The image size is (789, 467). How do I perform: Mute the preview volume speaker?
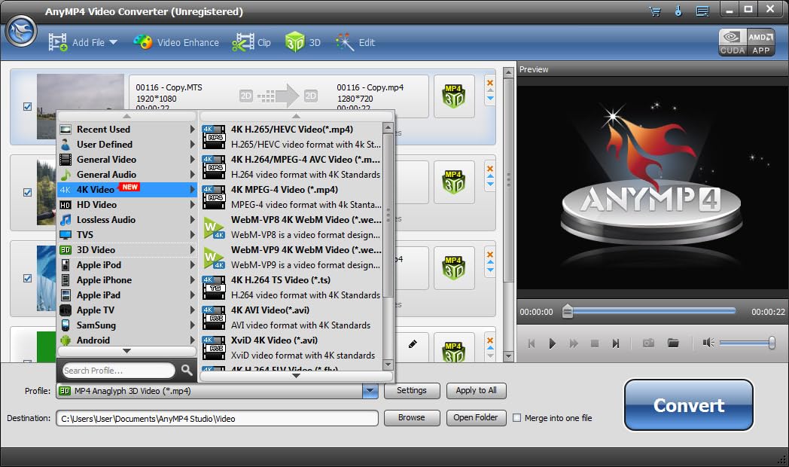[x=708, y=343]
